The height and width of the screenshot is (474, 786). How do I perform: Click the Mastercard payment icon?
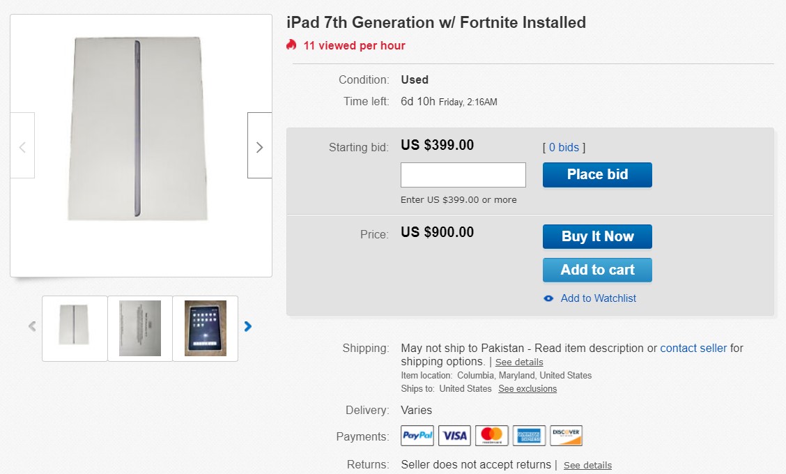click(x=492, y=435)
